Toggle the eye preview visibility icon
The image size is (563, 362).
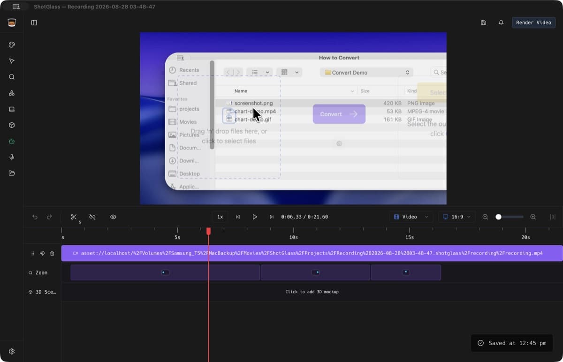pyautogui.click(x=113, y=217)
